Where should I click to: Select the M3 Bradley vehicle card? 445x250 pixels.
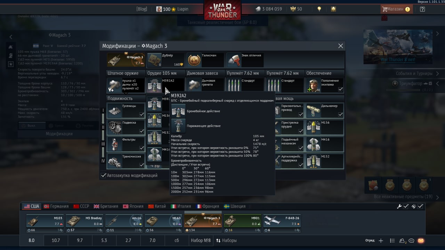pyautogui.click(x=84, y=223)
